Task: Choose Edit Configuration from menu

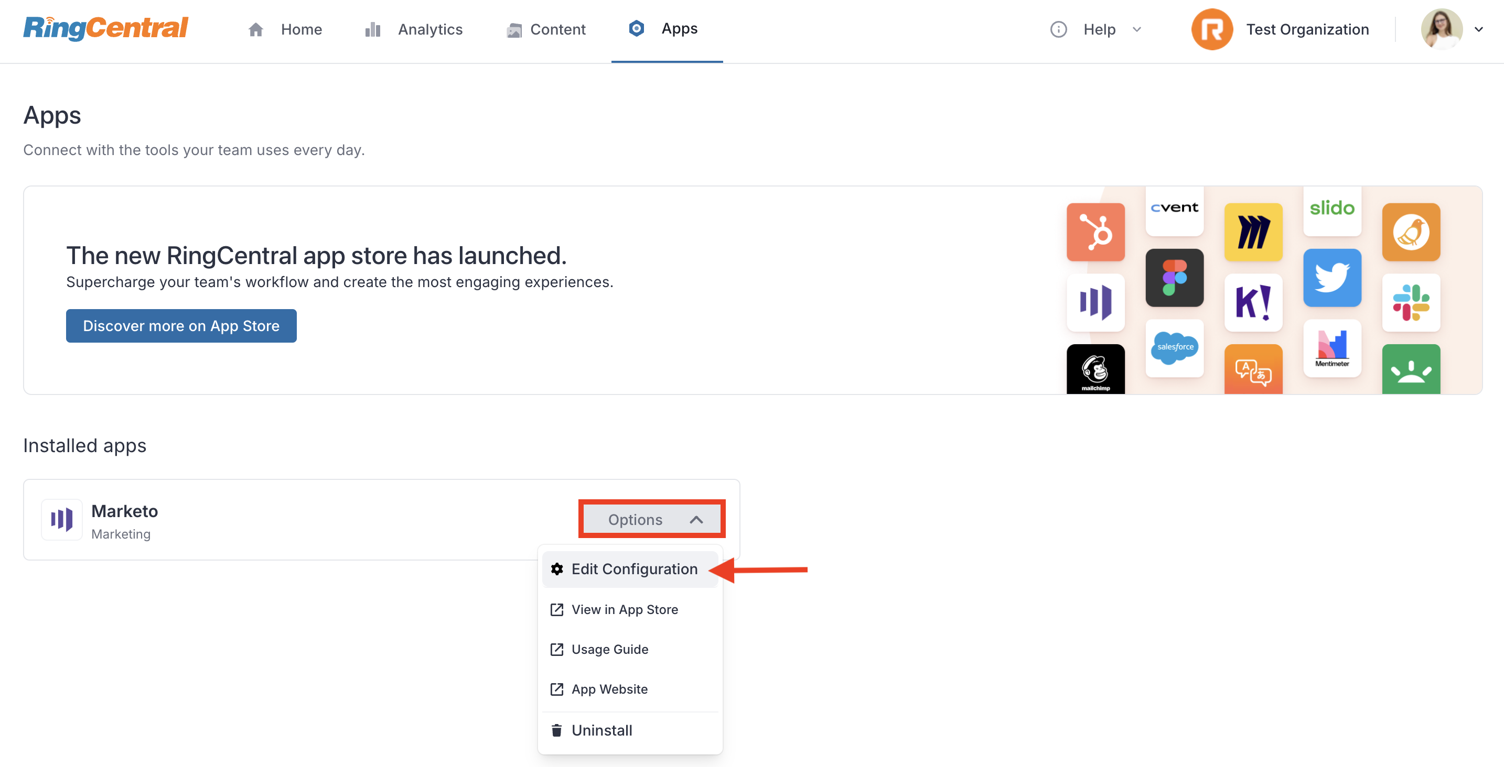Action: (x=630, y=568)
